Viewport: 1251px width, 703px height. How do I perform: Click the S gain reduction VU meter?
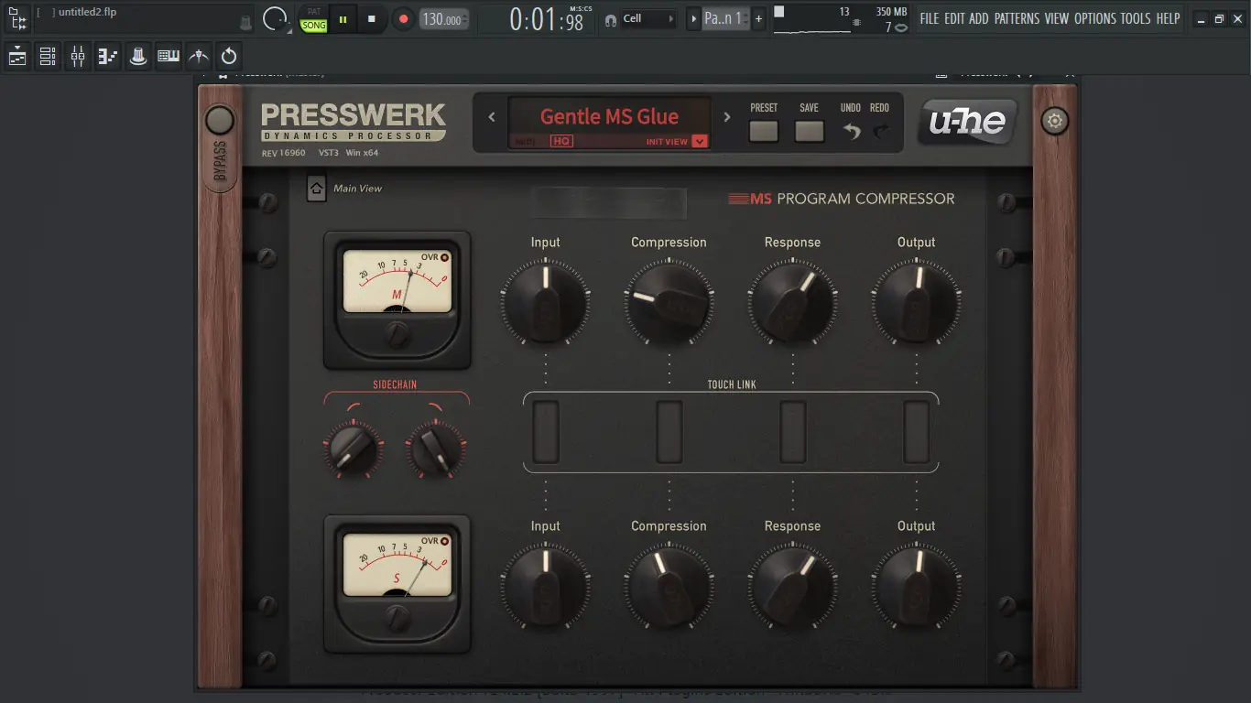(397, 565)
